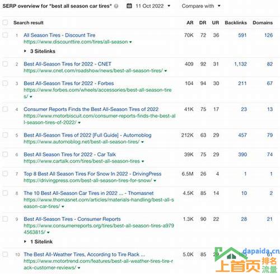Click domains count 79 for Automoblog
The image size is (280, 274).
[x=270, y=135]
